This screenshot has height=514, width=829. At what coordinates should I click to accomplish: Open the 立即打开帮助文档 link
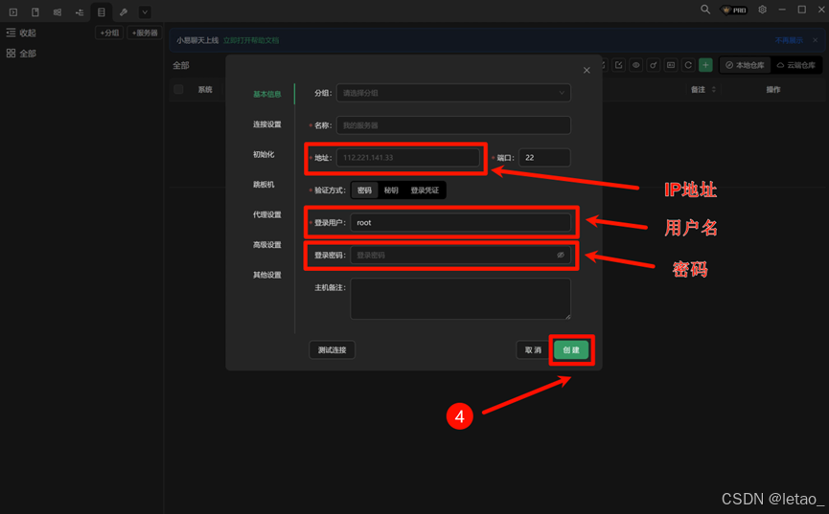coord(250,40)
